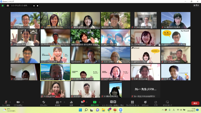Open the Apps icon in the toolbar

[156, 102]
